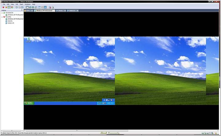This screenshot has width=221, height=136.
Task: Click the Hanja character language bar button
Action: pyautogui.click(x=107, y=100)
